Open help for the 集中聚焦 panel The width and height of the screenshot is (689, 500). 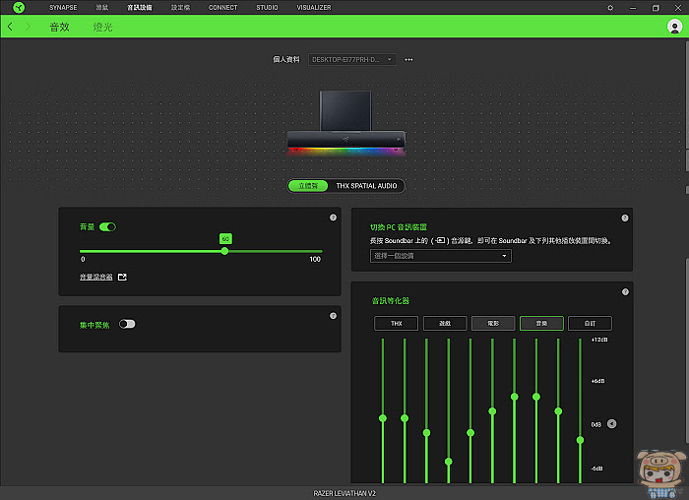(x=333, y=316)
